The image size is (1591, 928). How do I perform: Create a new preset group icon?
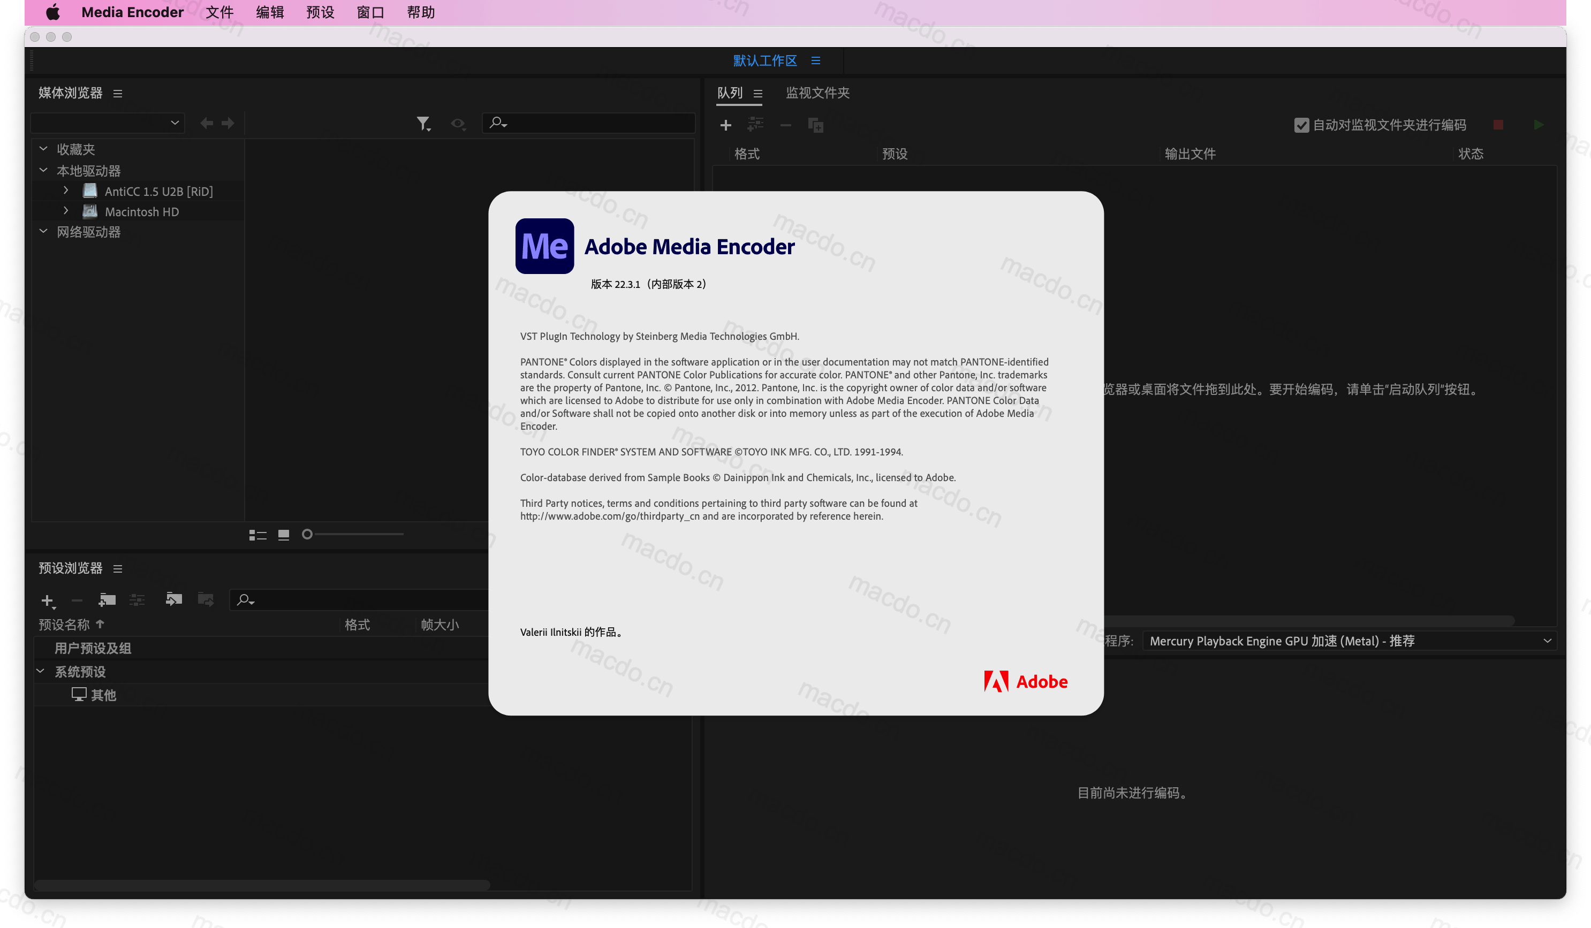point(107,599)
